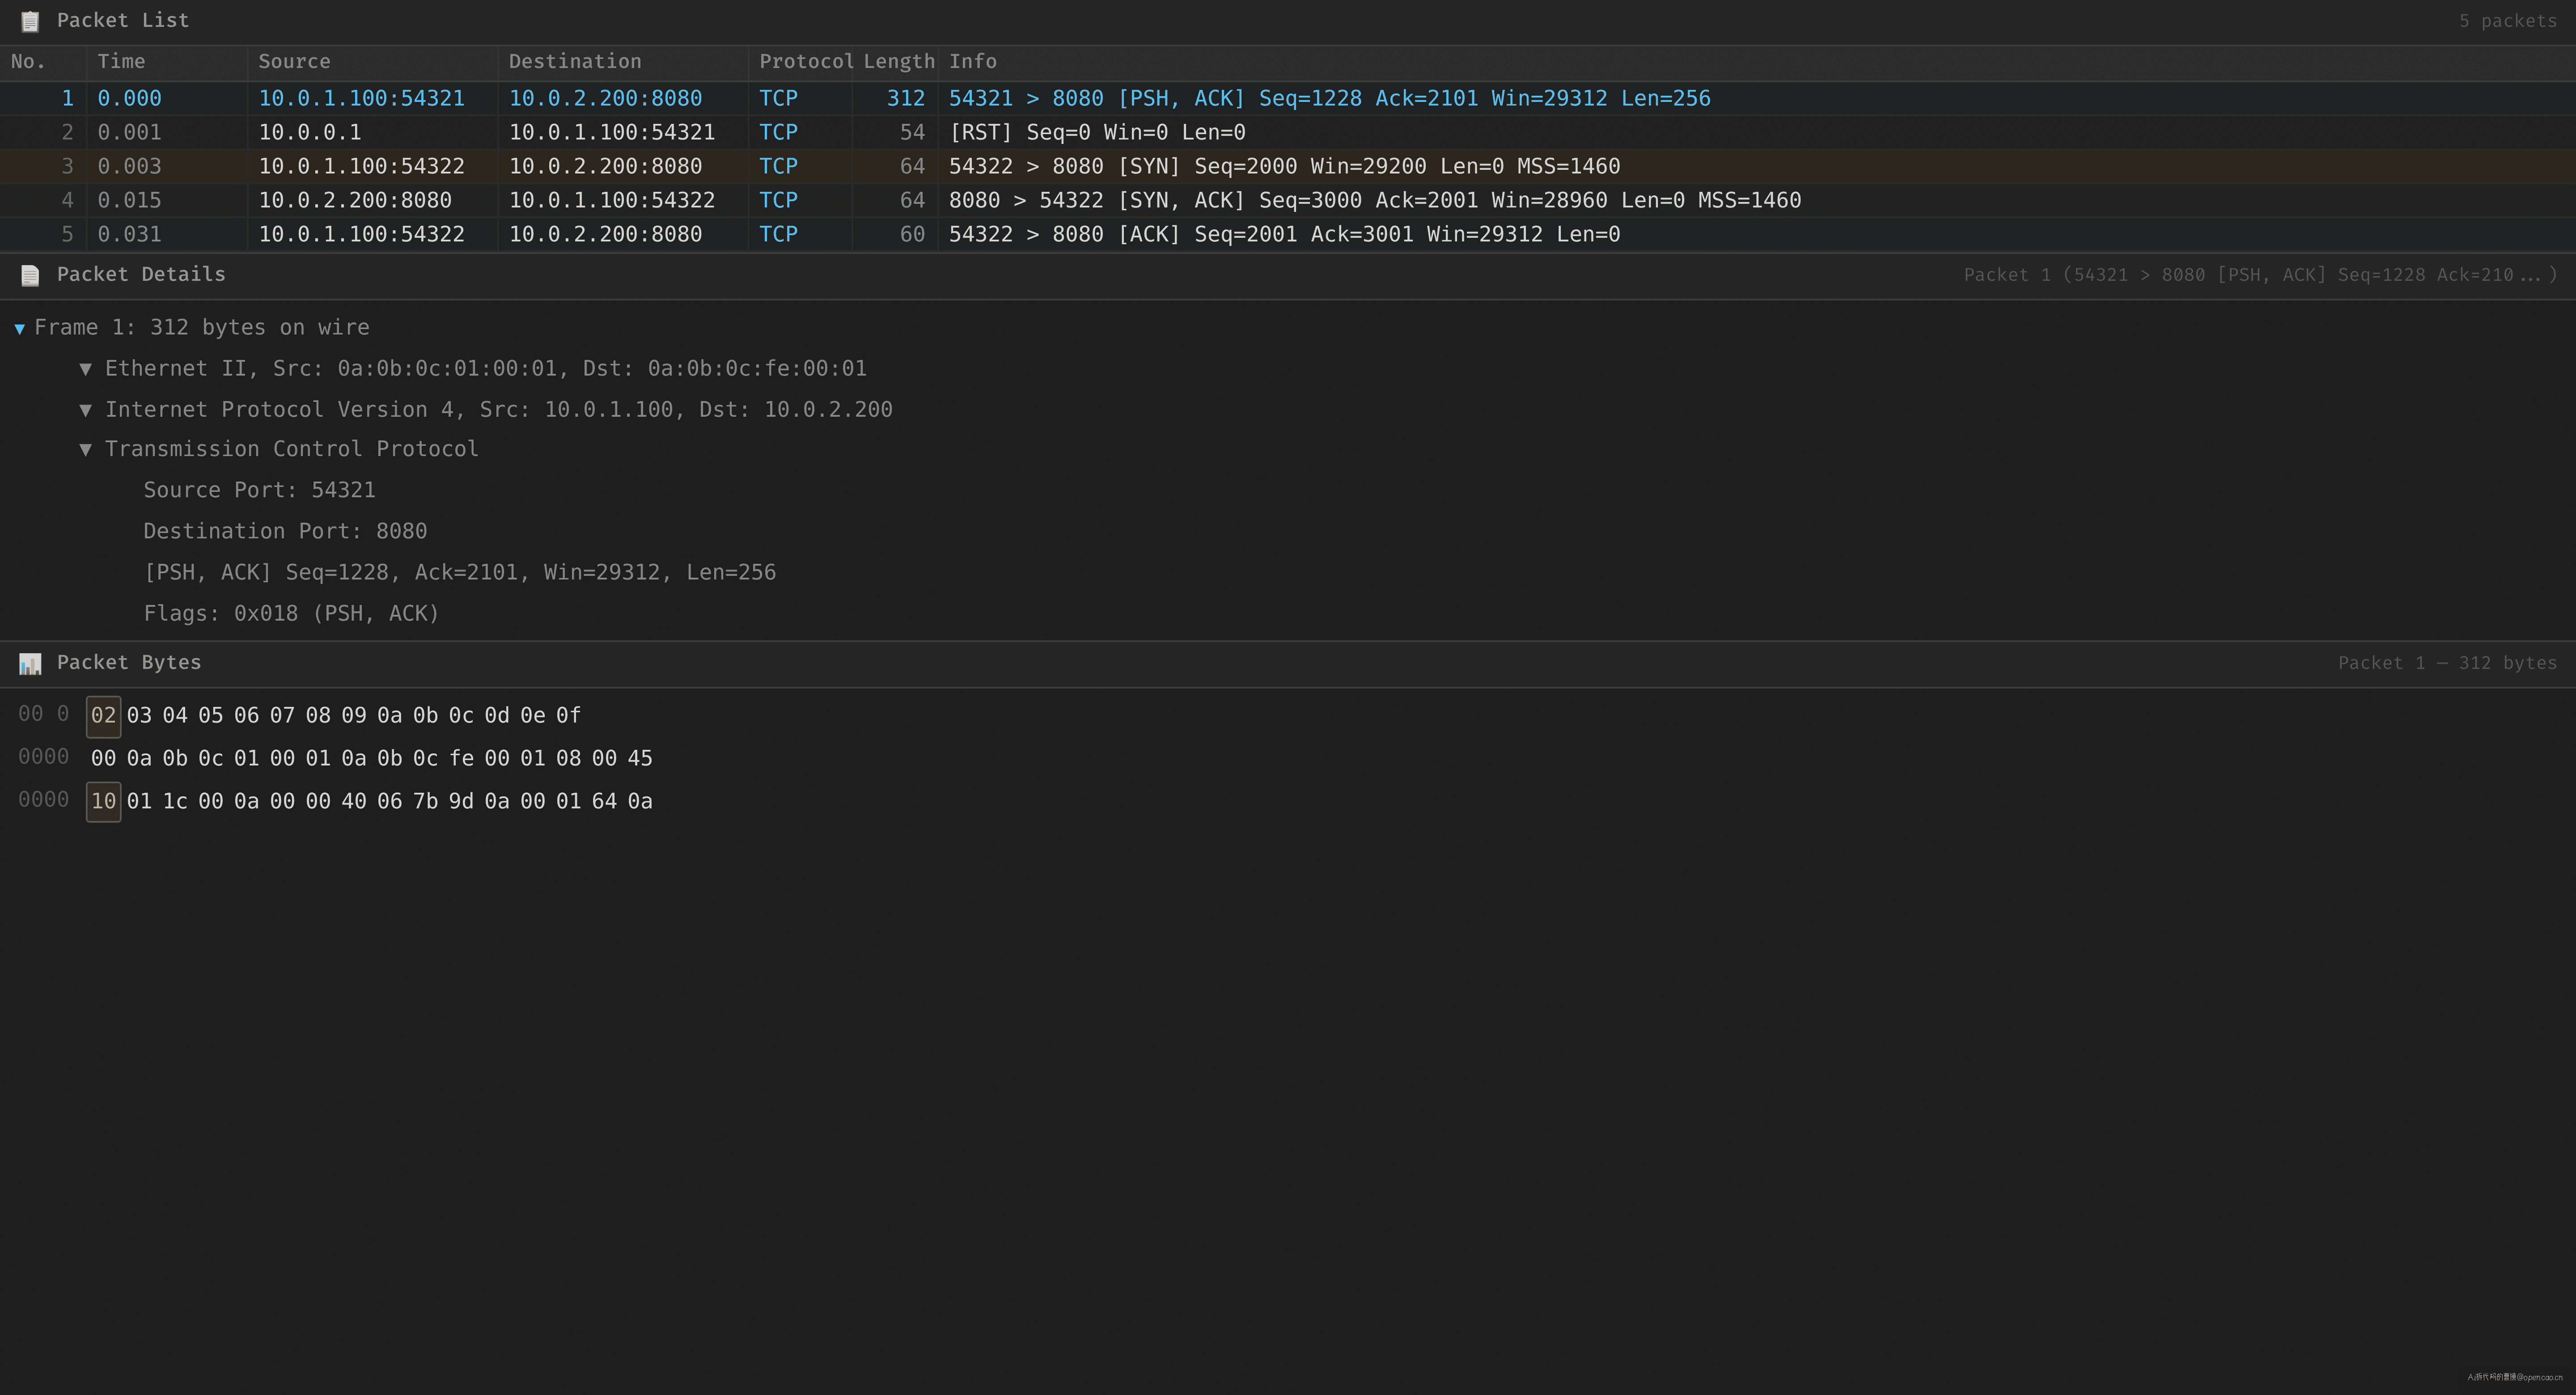Select packet 1 with PSH, ACK info
Image resolution: width=2576 pixels, height=1395 pixels.
tap(1288, 98)
